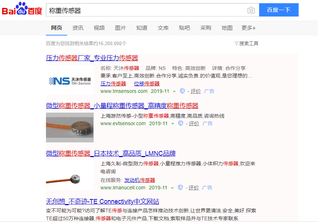
Task: Open the 采购 tab
Action: 206,28
